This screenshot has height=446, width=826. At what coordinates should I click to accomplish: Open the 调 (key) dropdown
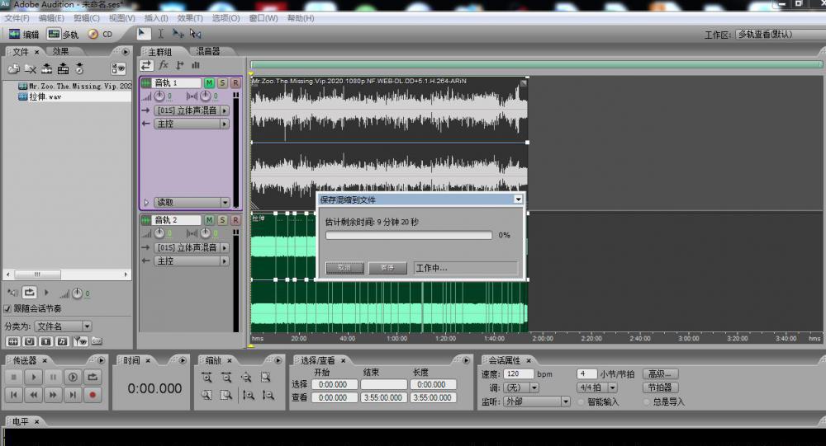tap(521, 387)
